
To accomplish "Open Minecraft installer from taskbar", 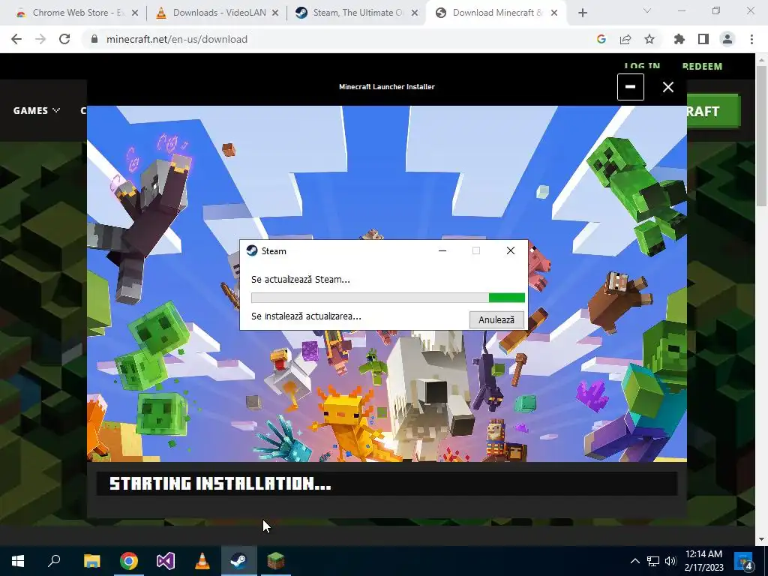I will 276,561.
